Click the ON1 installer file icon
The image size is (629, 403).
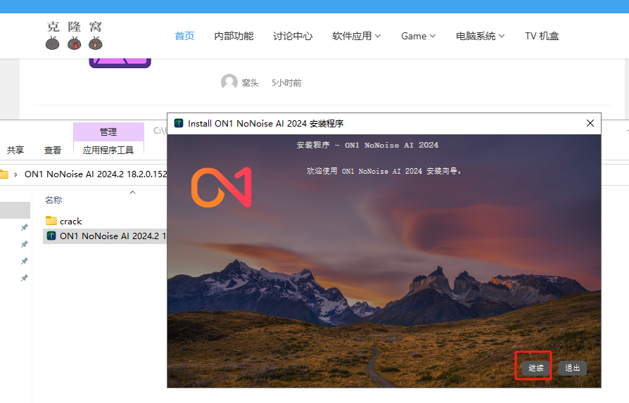[x=51, y=236]
